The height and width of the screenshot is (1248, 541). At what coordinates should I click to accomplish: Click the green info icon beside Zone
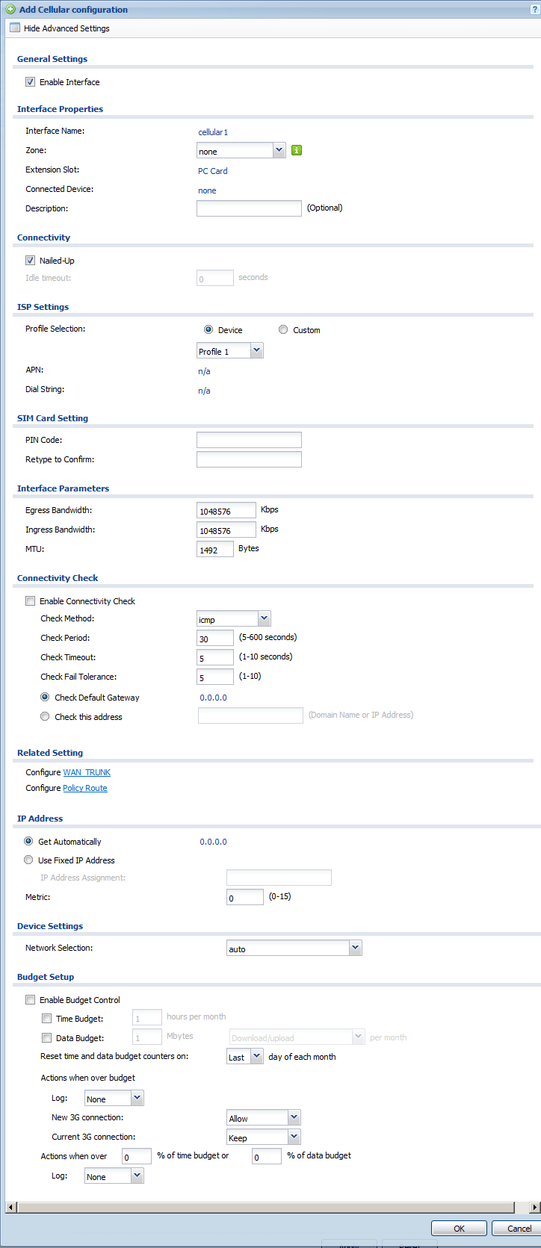(297, 150)
